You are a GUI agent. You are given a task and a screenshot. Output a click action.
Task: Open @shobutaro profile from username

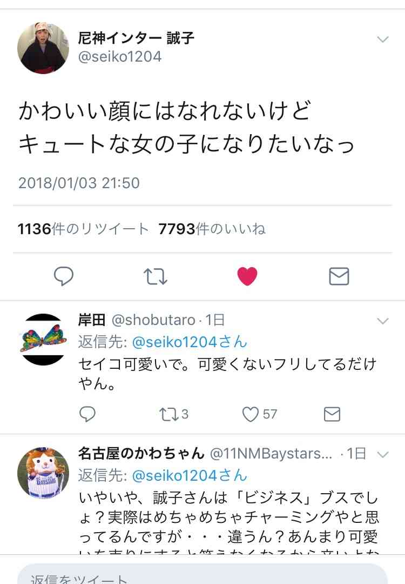click(153, 320)
